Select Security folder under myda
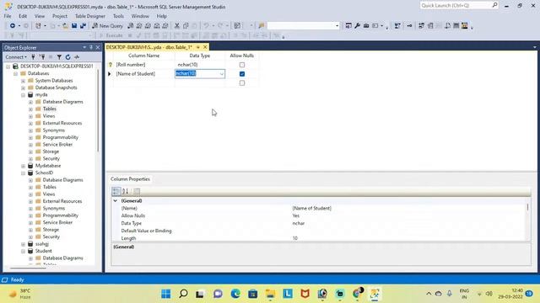The width and height of the screenshot is (540, 303). point(51,159)
